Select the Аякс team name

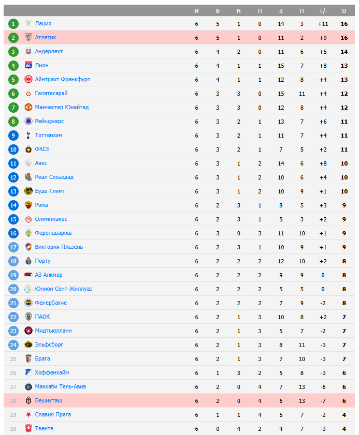click(x=41, y=163)
